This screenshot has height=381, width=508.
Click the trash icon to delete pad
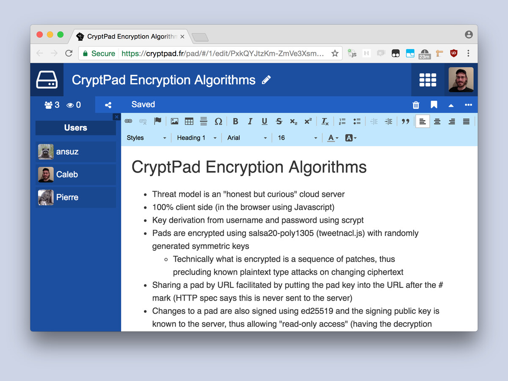pyautogui.click(x=416, y=105)
